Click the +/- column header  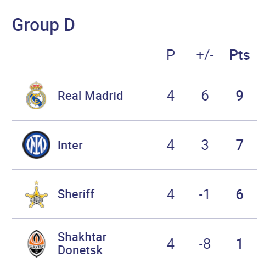205,55
